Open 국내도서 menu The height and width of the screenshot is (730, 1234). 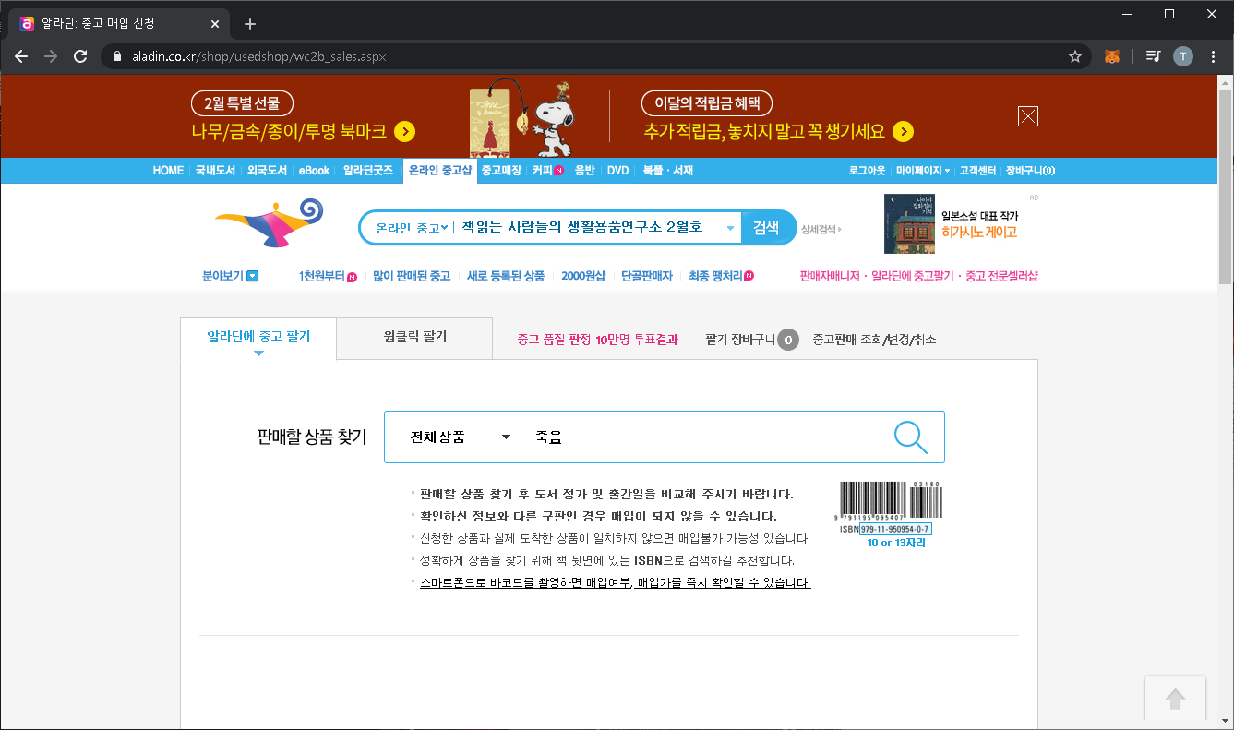pyautogui.click(x=215, y=171)
